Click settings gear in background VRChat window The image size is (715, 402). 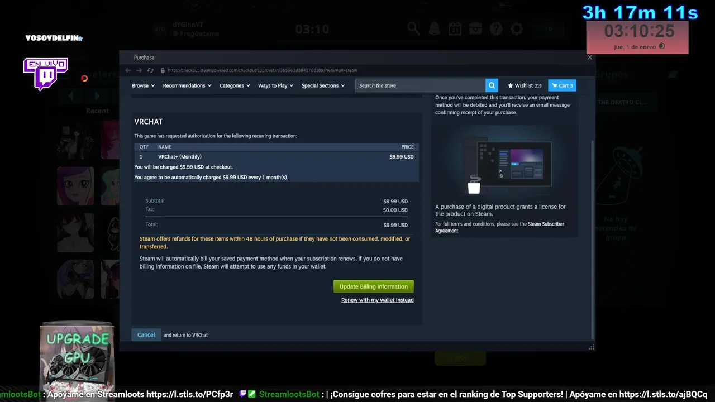click(517, 29)
